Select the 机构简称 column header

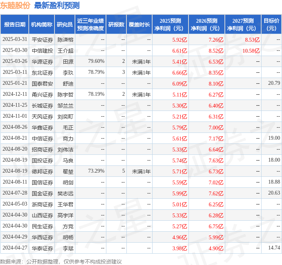tap(42, 25)
